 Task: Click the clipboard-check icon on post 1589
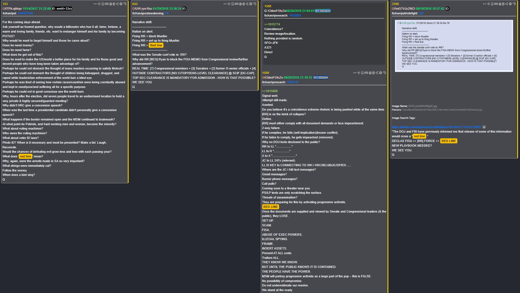click(373, 73)
